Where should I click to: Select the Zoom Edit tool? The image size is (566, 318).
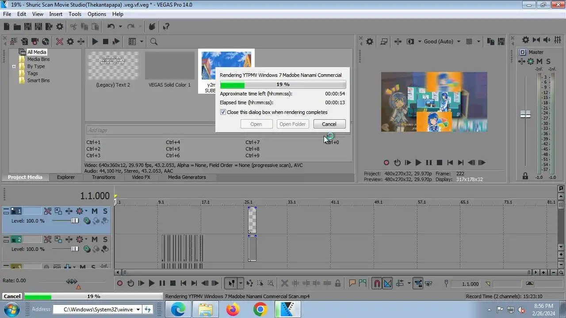click(271, 284)
